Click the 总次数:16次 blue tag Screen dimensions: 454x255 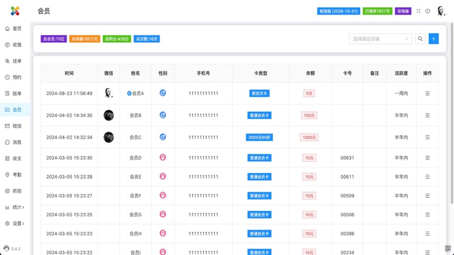click(146, 39)
